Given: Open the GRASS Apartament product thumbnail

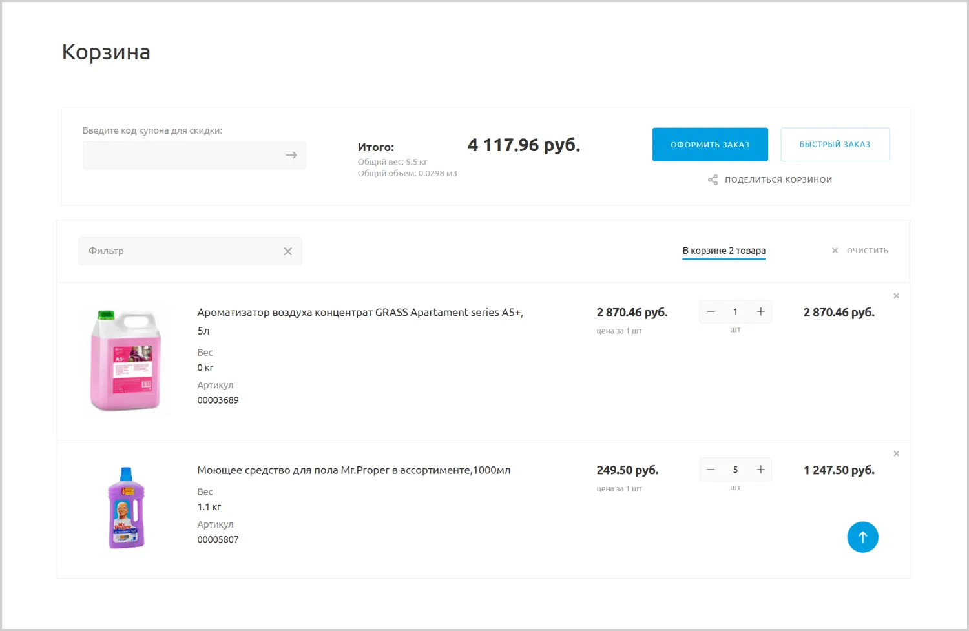Looking at the screenshot, I should (x=126, y=360).
